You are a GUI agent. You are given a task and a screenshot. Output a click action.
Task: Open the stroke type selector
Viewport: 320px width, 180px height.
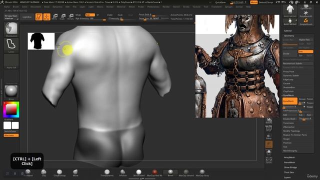[11, 45]
